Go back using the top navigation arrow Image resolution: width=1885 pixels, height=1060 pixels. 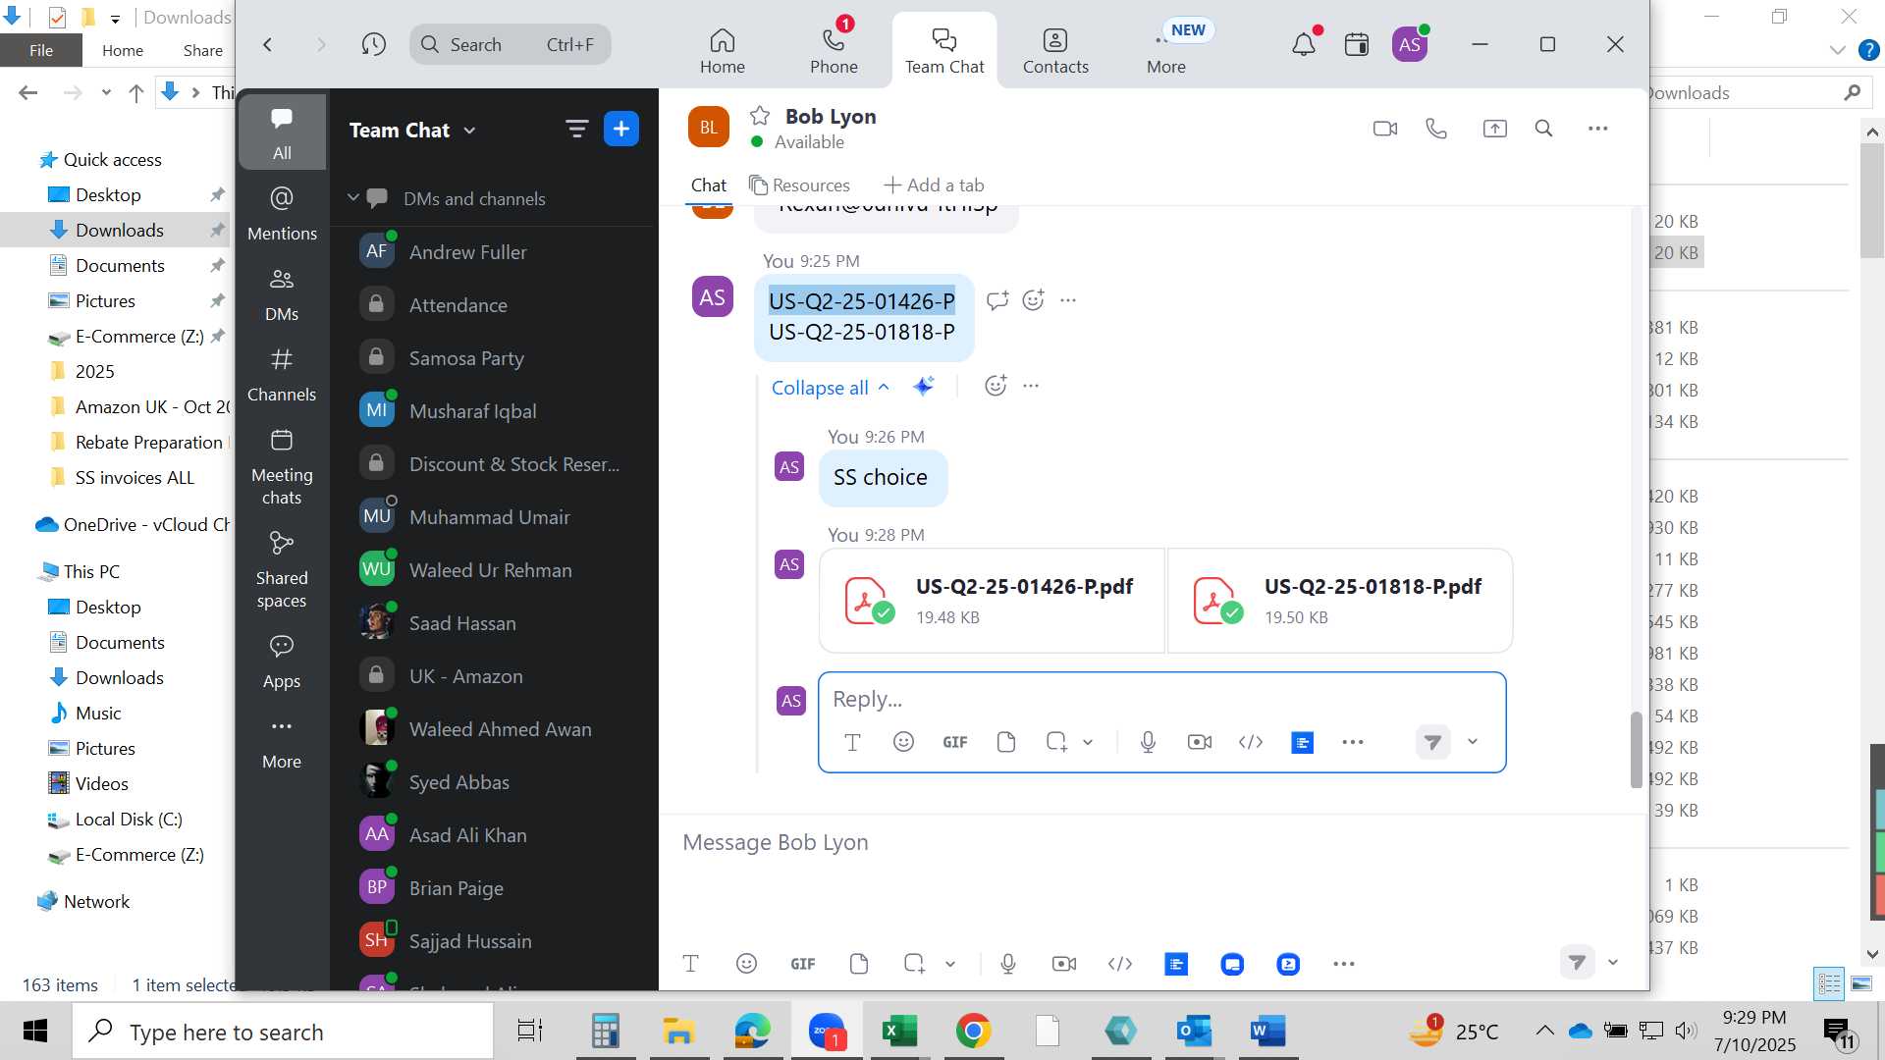[267, 44]
